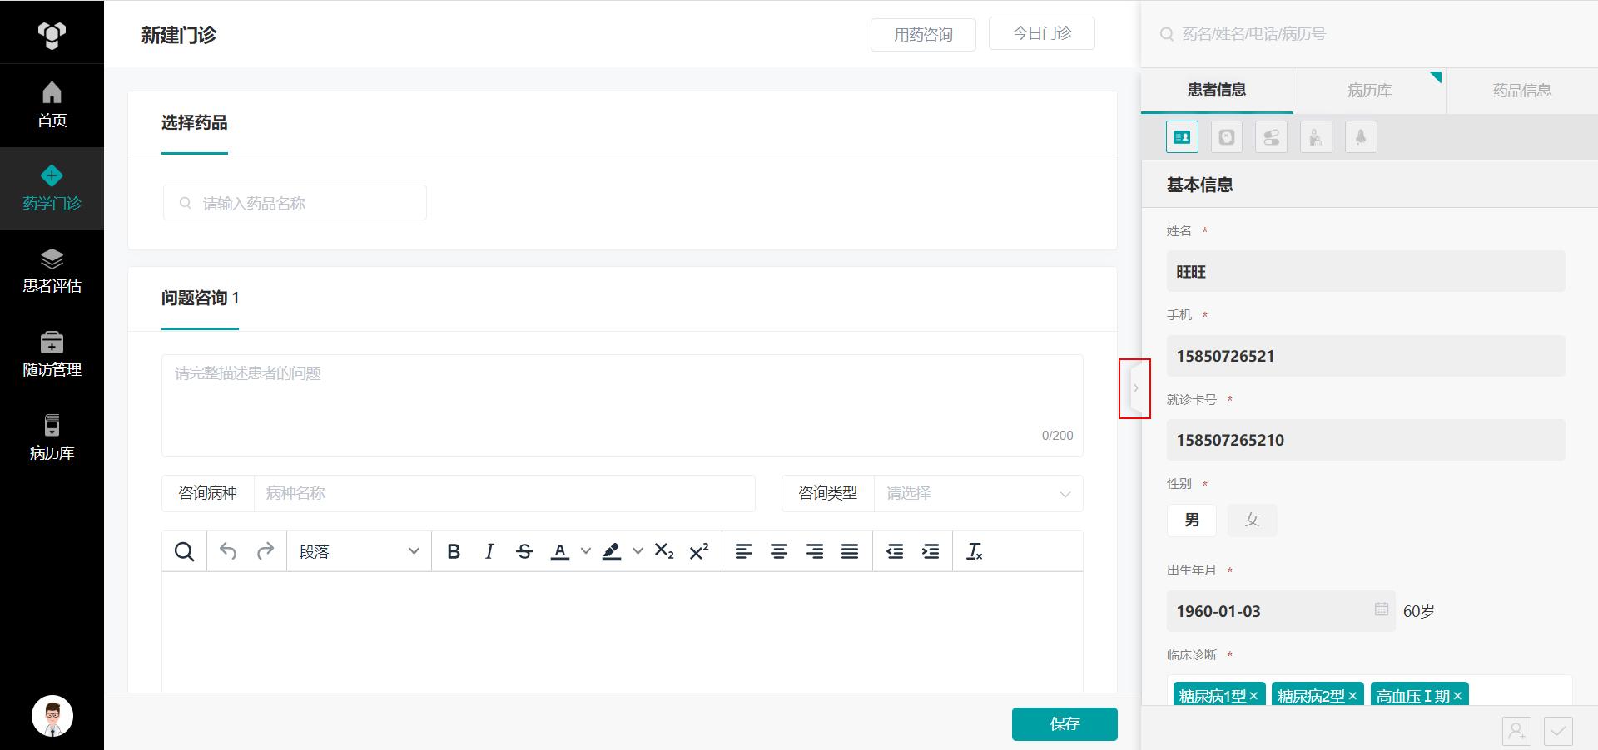Center align text in editor
1598x750 pixels.
[779, 551]
